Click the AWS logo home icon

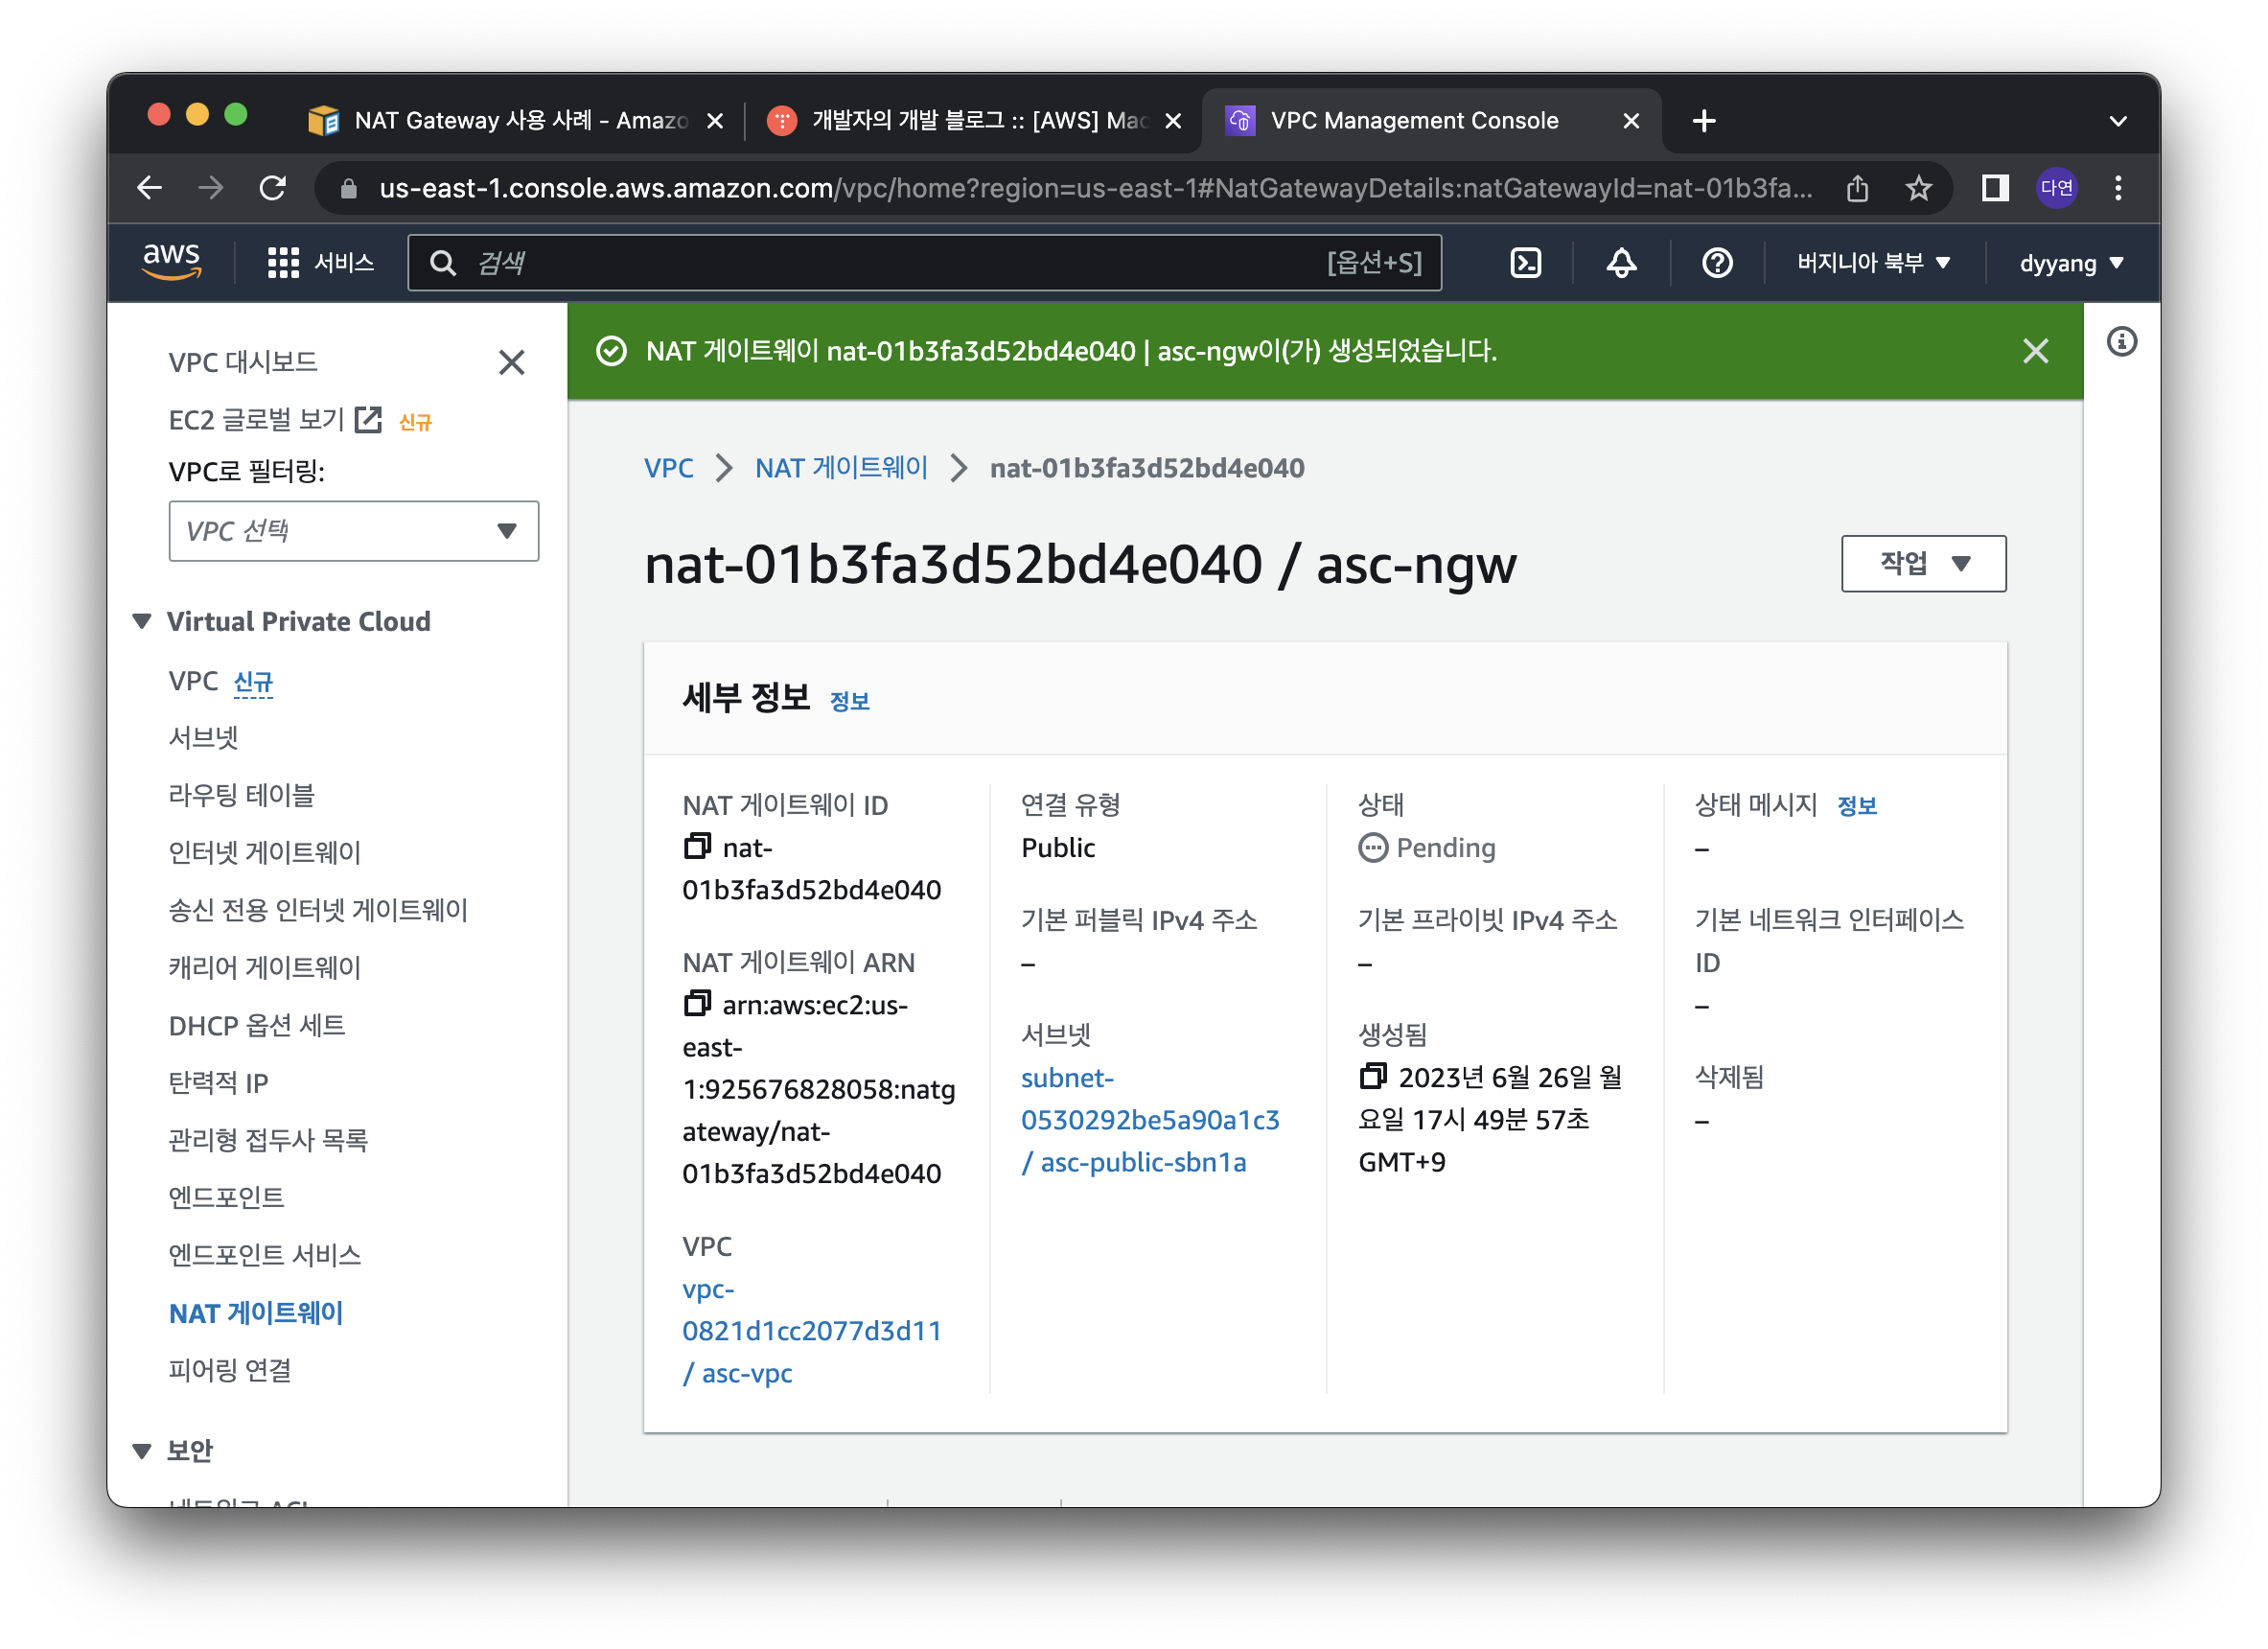[x=171, y=262]
